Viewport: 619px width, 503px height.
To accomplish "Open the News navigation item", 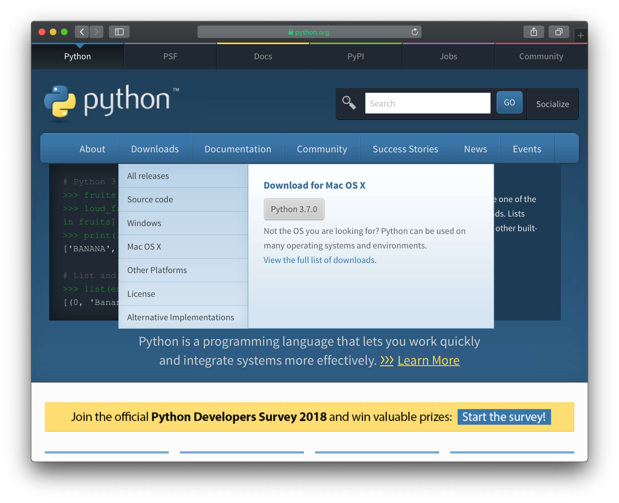I will click(475, 149).
